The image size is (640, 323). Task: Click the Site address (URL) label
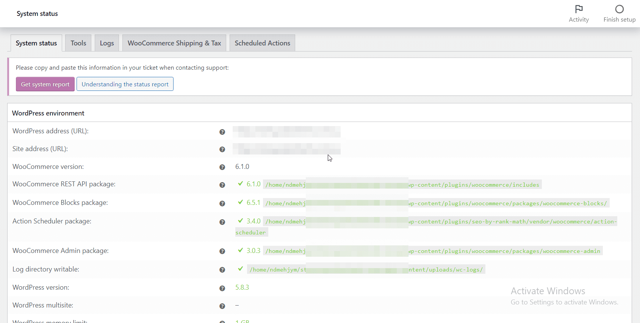pos(40,149)
